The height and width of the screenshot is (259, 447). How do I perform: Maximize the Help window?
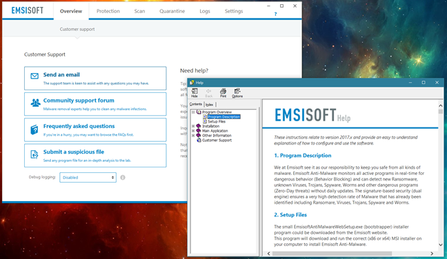tap(424, 83)
